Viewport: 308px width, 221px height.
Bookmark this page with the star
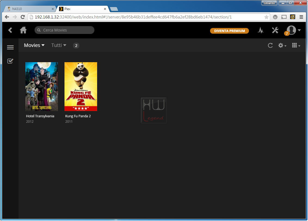[266, 17]
